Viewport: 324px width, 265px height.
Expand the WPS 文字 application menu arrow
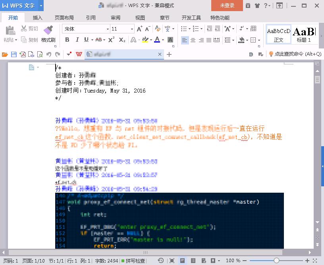click(x=41, y=6)
